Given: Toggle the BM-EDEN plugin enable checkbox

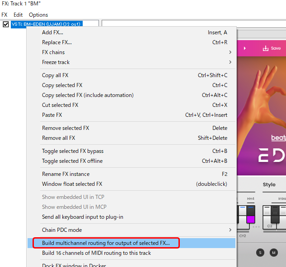Looking at the screenshot, I should tap(6, 24).
